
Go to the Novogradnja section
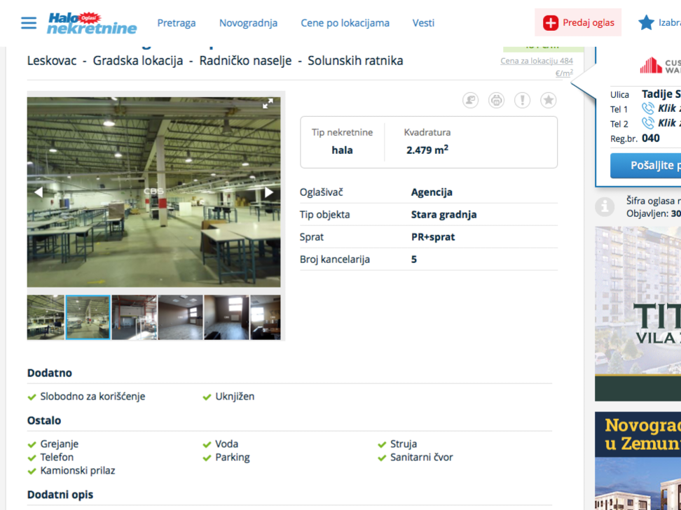click(248, 23)
